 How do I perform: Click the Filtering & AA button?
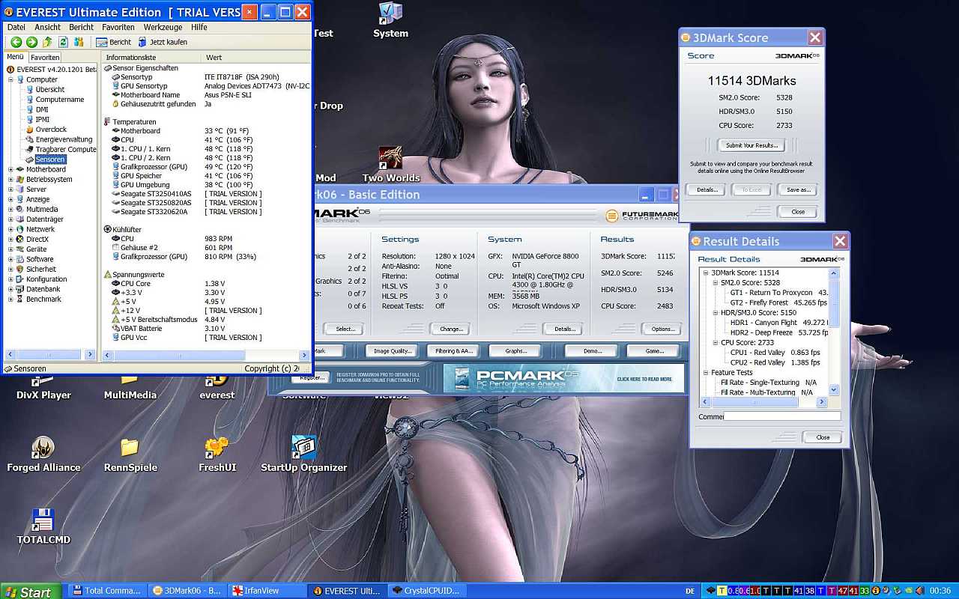pos(454,350)
